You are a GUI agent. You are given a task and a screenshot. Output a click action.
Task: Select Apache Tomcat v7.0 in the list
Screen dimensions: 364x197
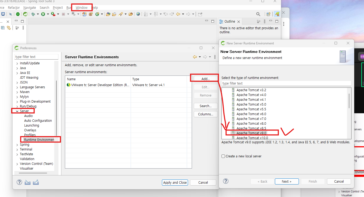tap(251, 119)
